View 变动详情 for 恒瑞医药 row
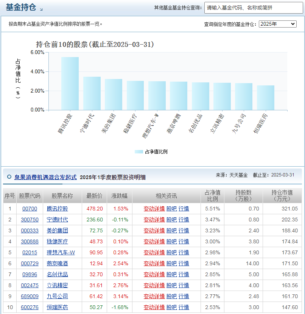 154,307
